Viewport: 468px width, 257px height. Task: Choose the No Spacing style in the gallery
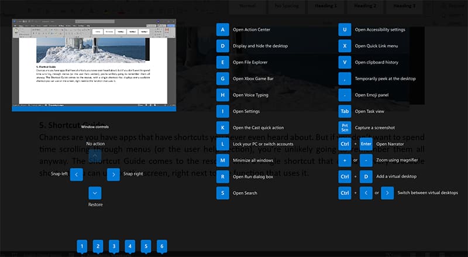290,6
